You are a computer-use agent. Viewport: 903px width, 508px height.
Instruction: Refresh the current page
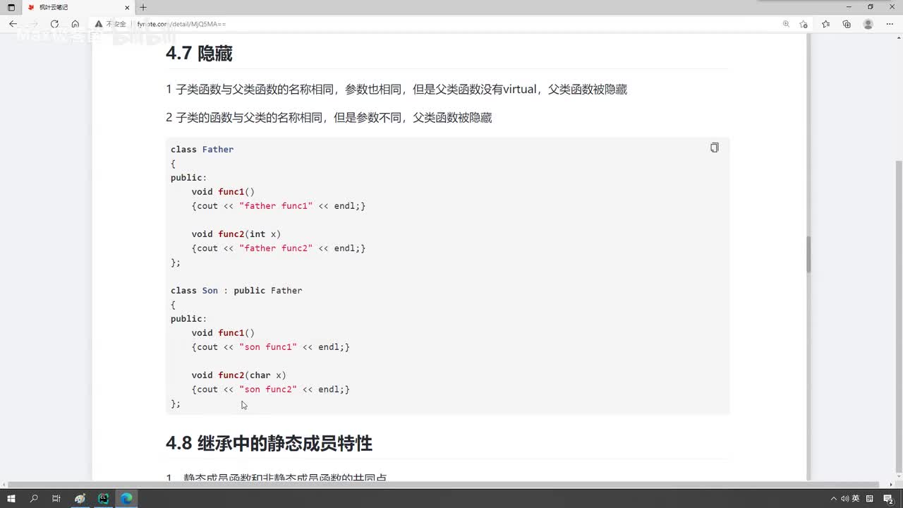click(54, 24)
